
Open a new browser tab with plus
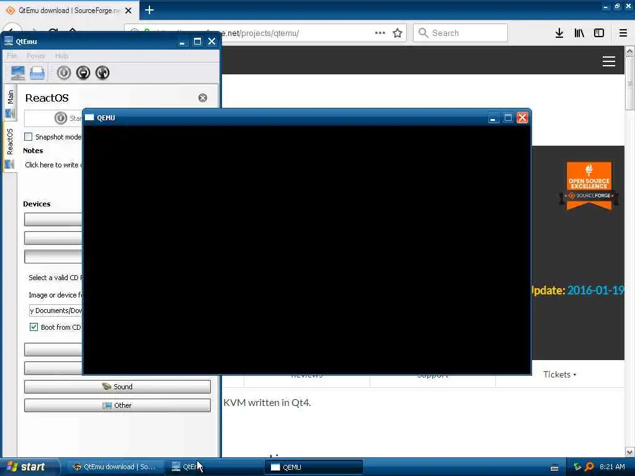coord(149,10)
